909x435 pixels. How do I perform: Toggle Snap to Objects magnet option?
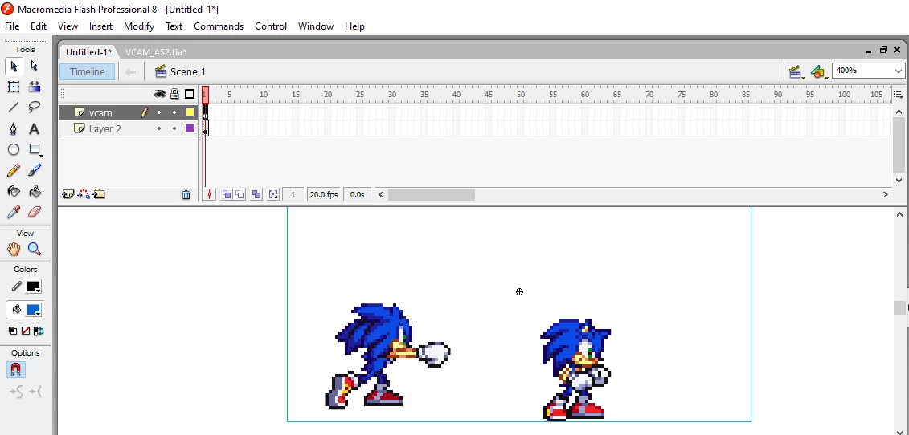click(15, 369)
